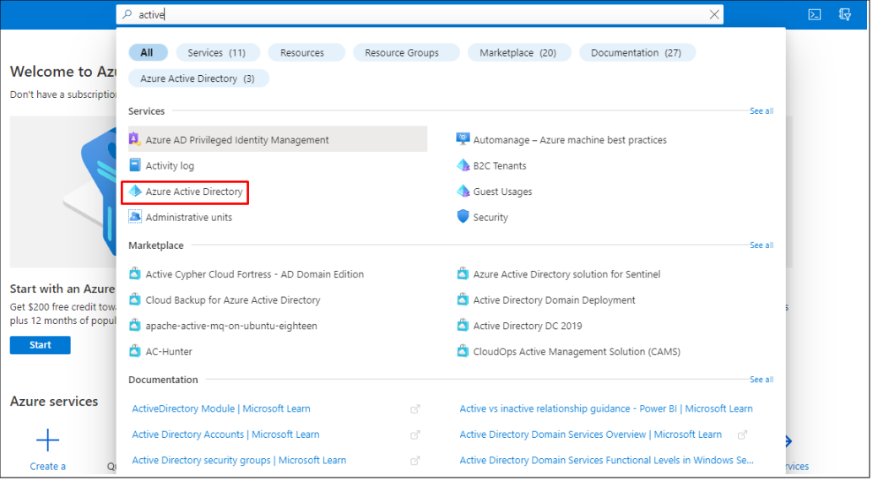Select the All filter tab
The height and width of the screenshot is (486, 878).
[148, 52]
